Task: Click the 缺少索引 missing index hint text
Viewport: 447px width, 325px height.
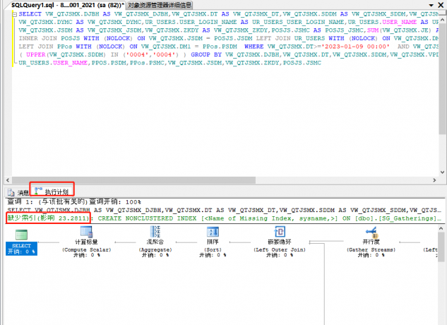Action: pos(48,218)
